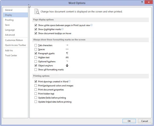The width and height of the screenshot is (154, 126).
Task: Click the pilcrow symbol beside Paragraph marks
Action: click(67, 53)
